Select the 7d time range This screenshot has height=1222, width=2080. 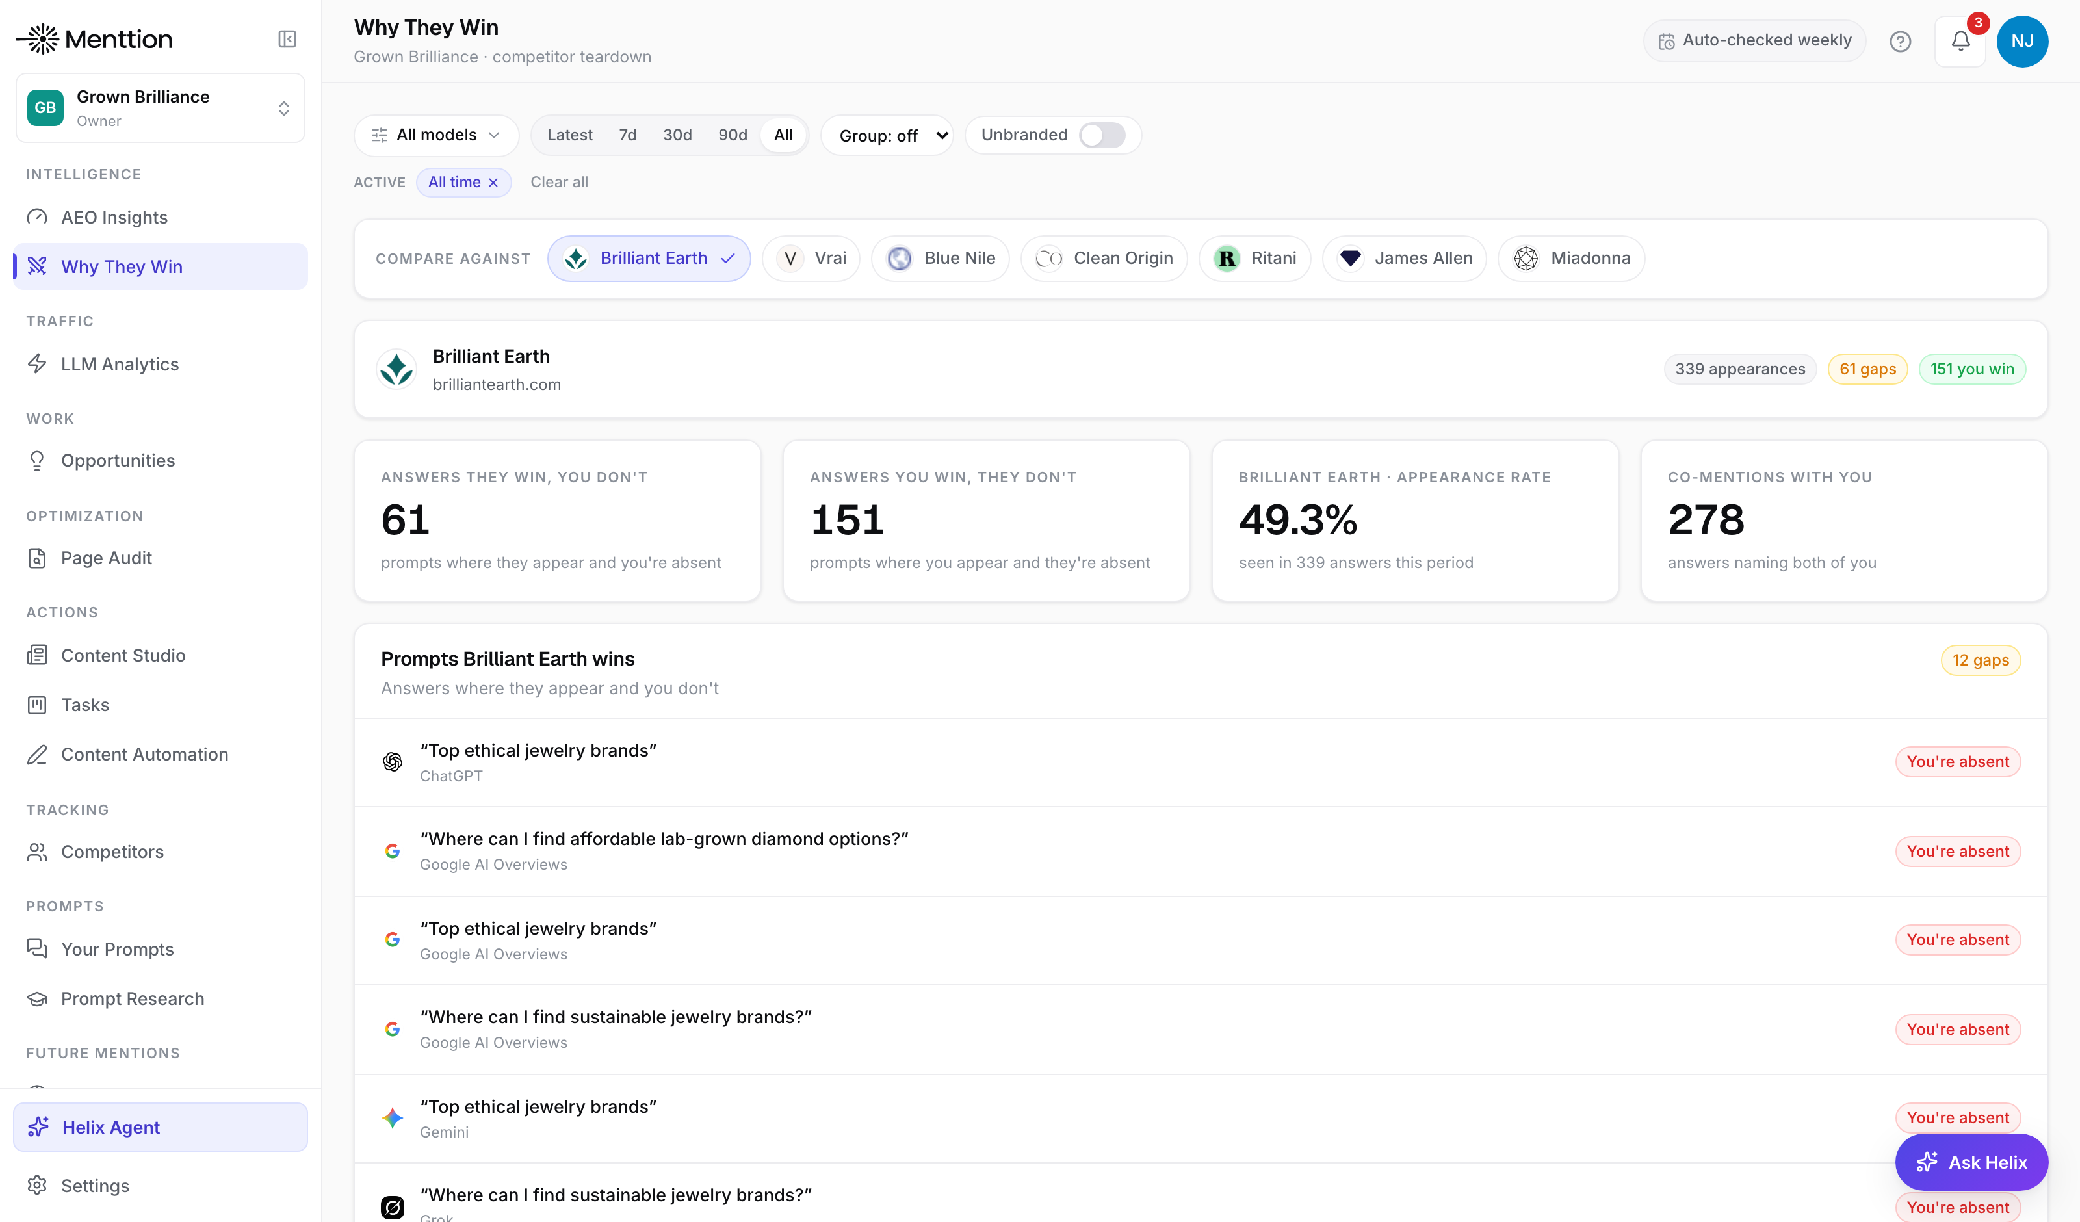tap(627, 135)
